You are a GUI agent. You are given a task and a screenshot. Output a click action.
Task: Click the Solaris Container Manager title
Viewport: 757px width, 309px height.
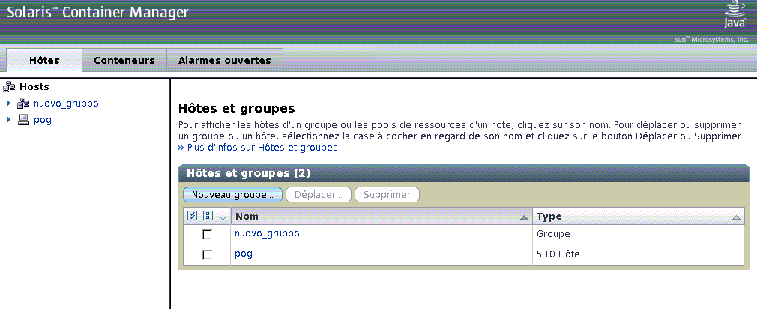97,13
